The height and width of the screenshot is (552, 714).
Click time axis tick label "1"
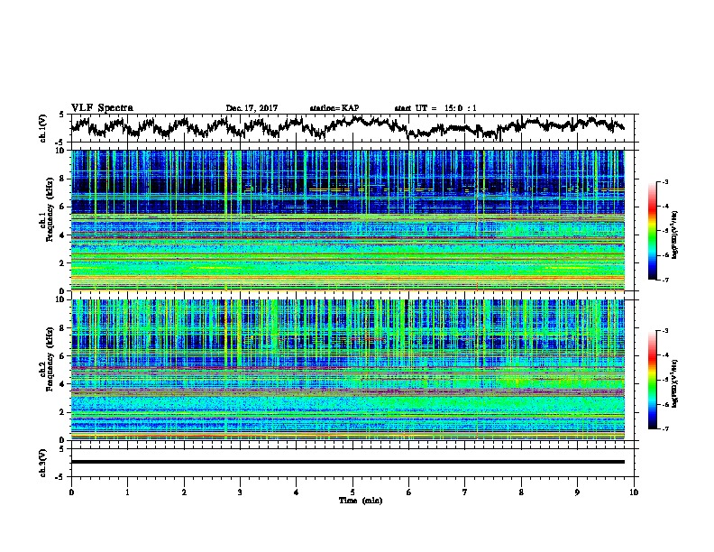pyautogui.click(x=127, y=492)
